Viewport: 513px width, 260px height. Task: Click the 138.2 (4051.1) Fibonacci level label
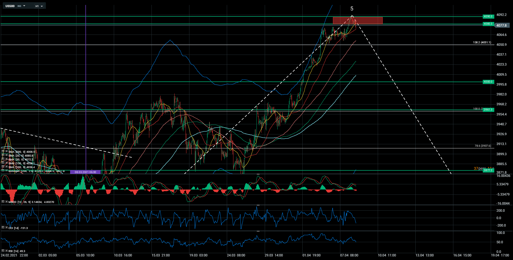[x=482, y=43]
